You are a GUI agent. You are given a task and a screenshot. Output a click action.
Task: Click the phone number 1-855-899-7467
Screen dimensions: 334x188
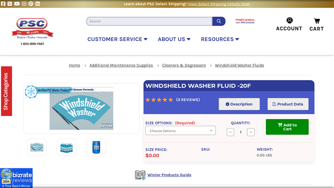[32, 44]
